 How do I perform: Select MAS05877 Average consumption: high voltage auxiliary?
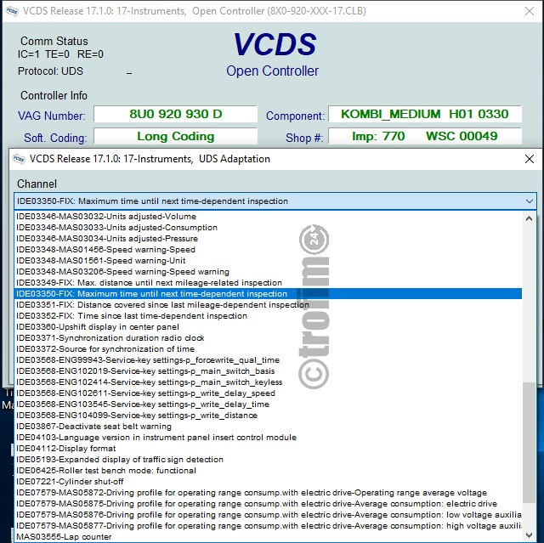(269, 526)
